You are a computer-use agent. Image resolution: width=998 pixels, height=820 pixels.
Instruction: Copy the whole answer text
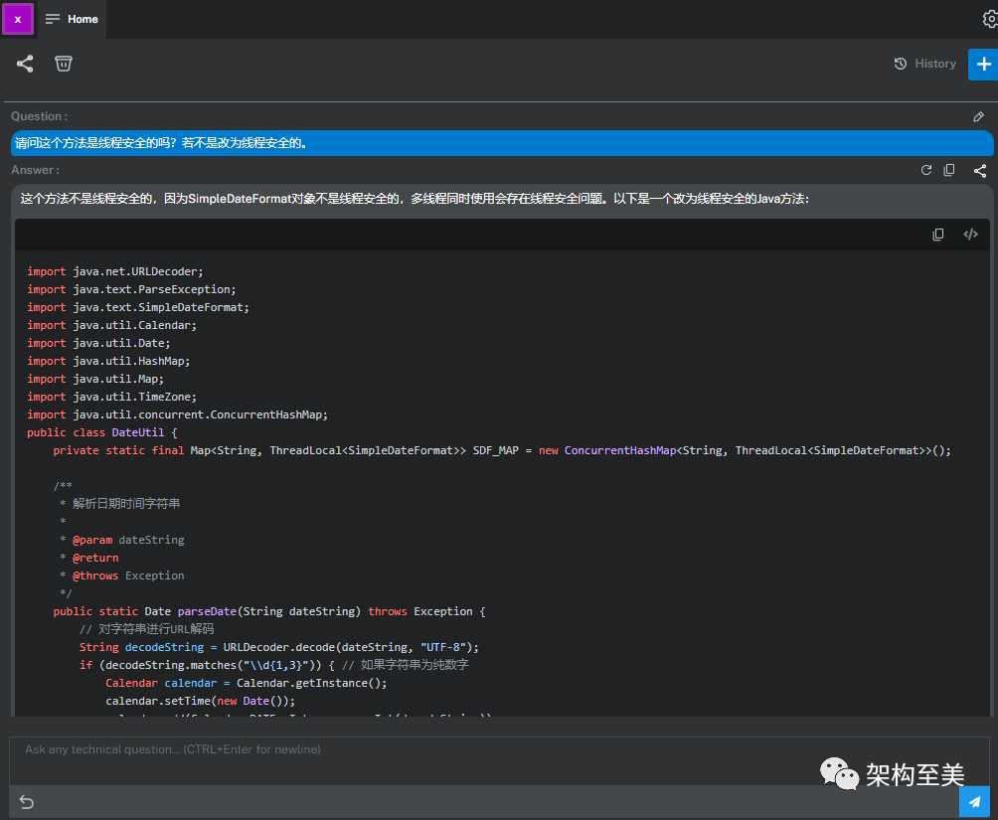949,170
